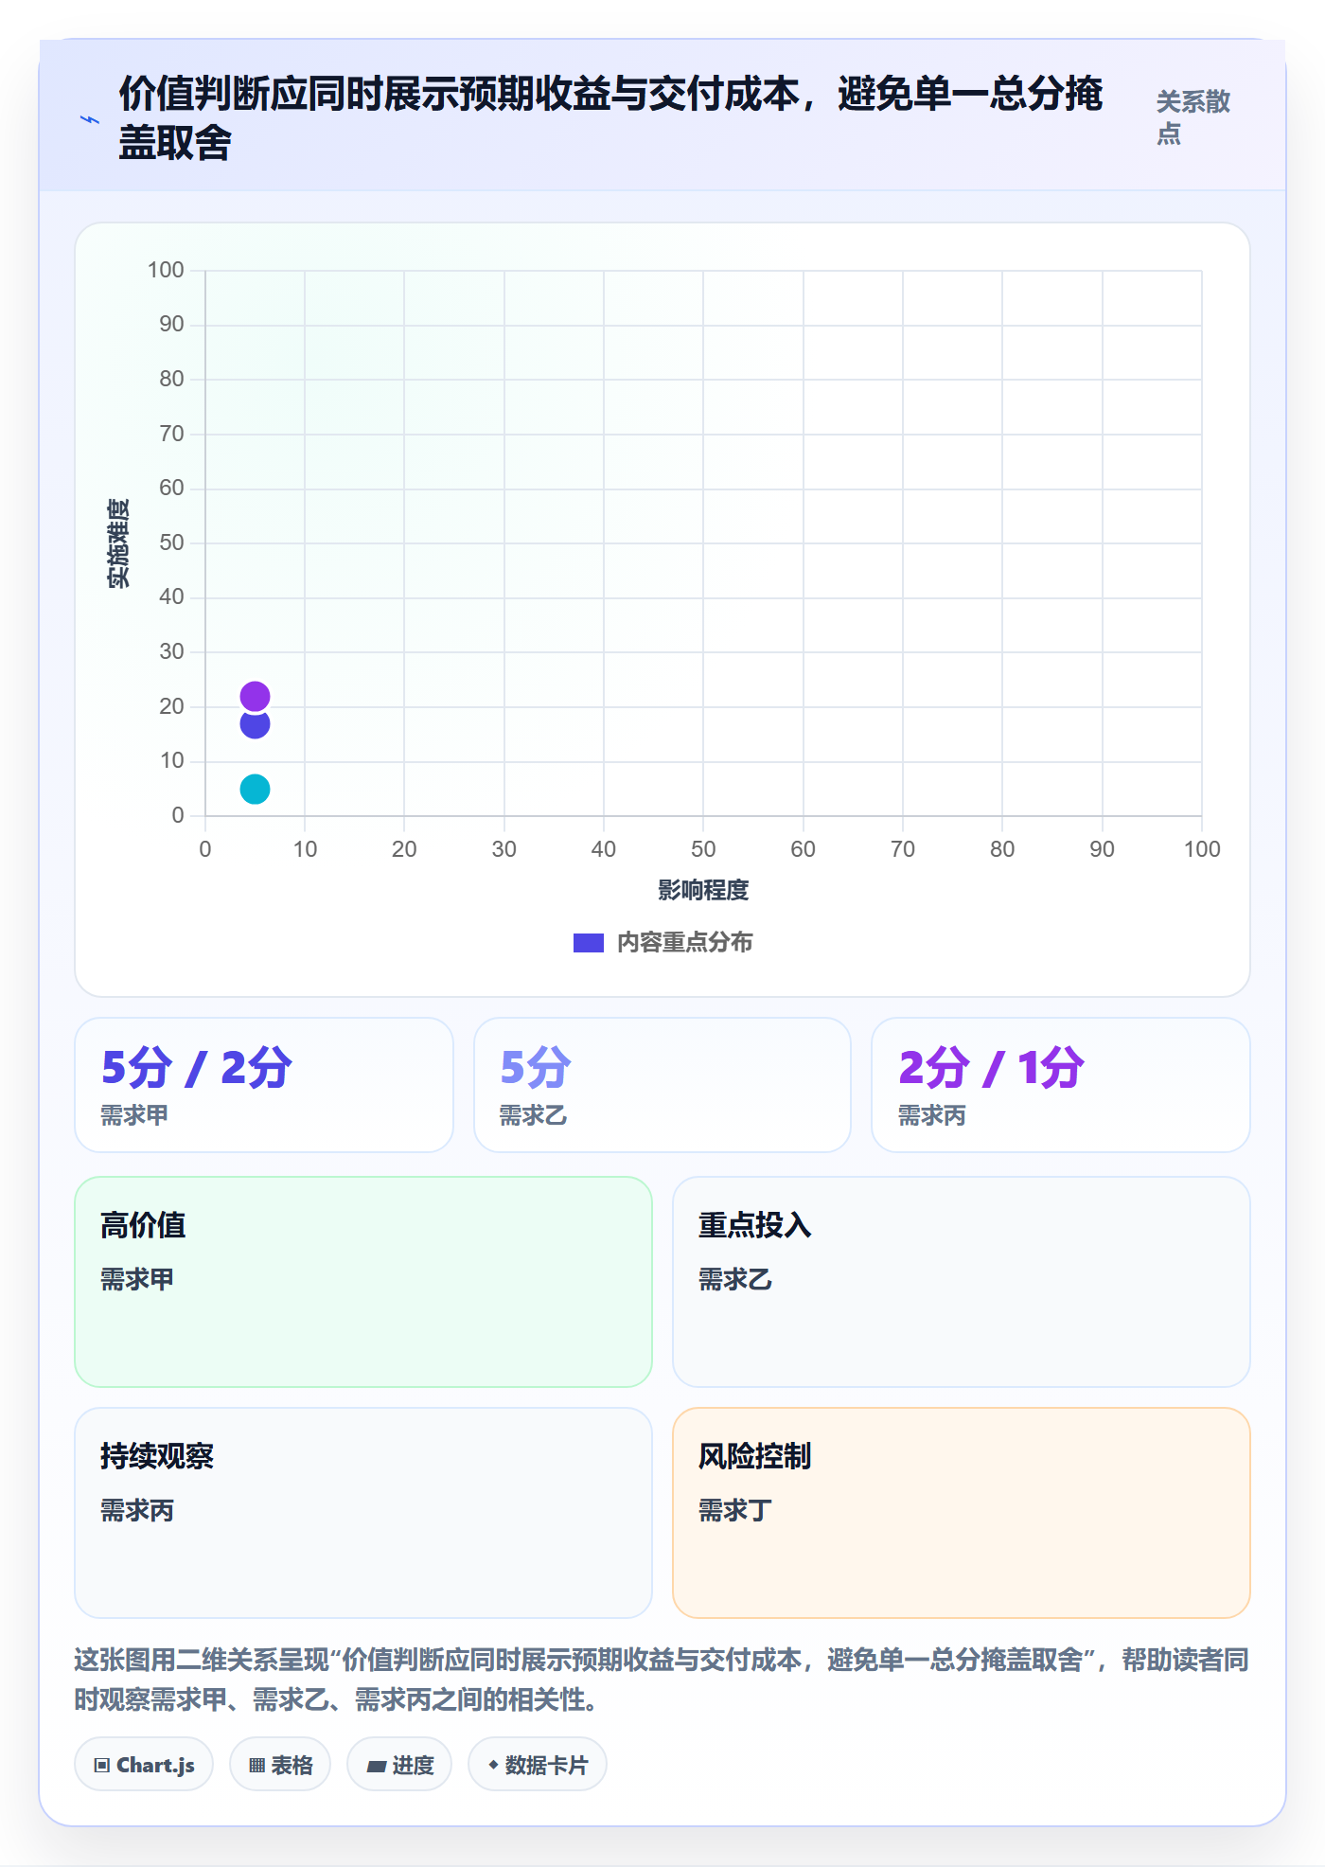
Task: Click the lightning bolt icon beside the title
Action: tap(90, 120)
